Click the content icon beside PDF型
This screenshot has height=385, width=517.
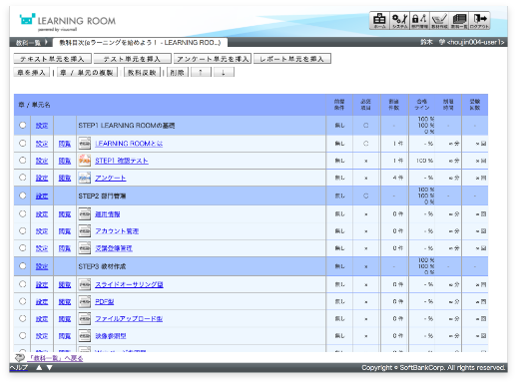[x=85, y=301]
